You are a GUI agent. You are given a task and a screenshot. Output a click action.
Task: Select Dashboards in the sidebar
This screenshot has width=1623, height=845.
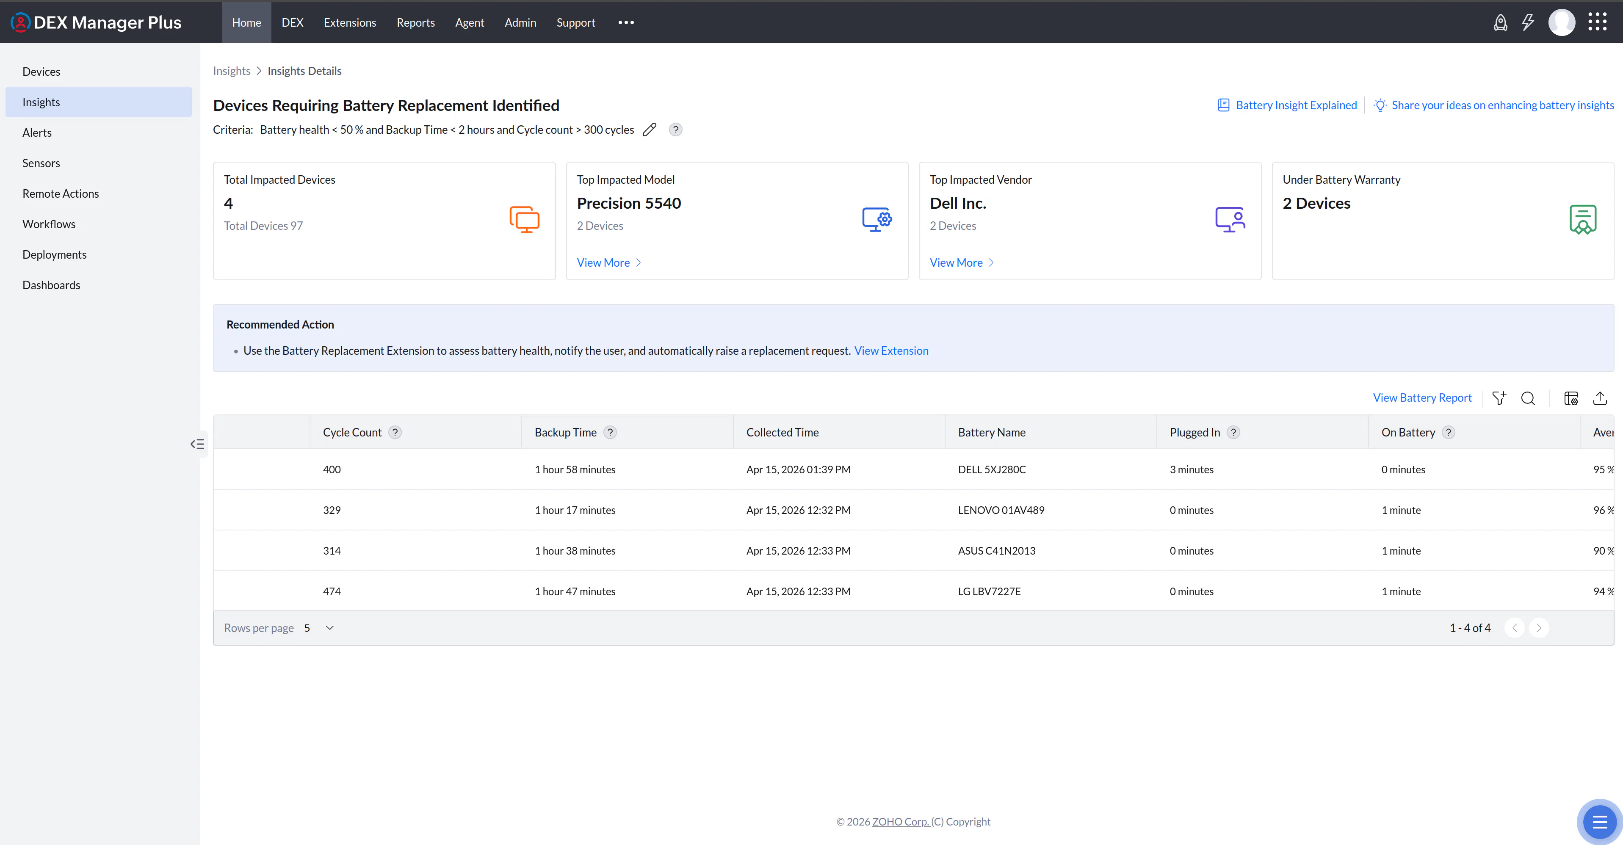(x=99, y=285)
